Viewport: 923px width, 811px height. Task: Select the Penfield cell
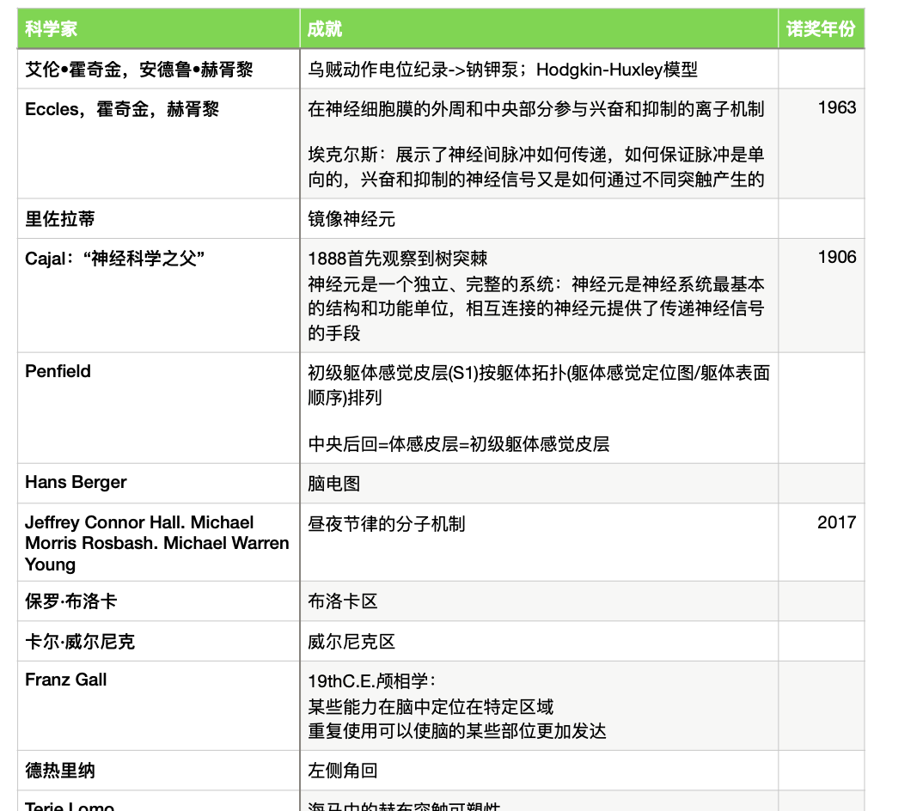pos(159,408)
